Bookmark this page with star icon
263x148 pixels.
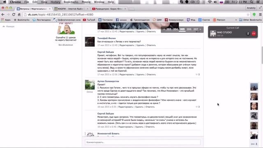[x=248, y=15]
